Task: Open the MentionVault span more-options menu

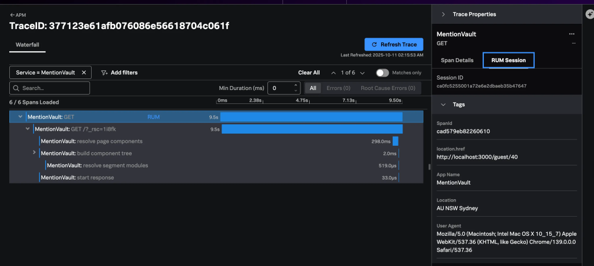Action: click(x=572, y=34)
